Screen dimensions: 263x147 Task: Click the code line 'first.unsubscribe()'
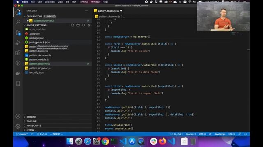pos(118,125)
